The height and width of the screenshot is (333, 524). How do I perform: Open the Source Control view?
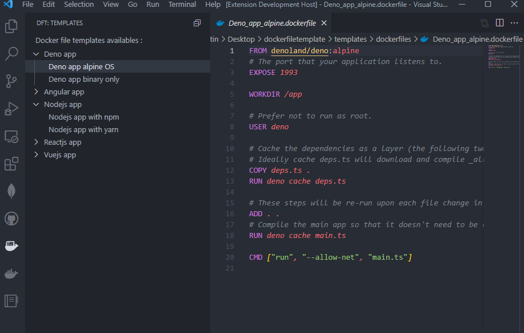(11, 81)
